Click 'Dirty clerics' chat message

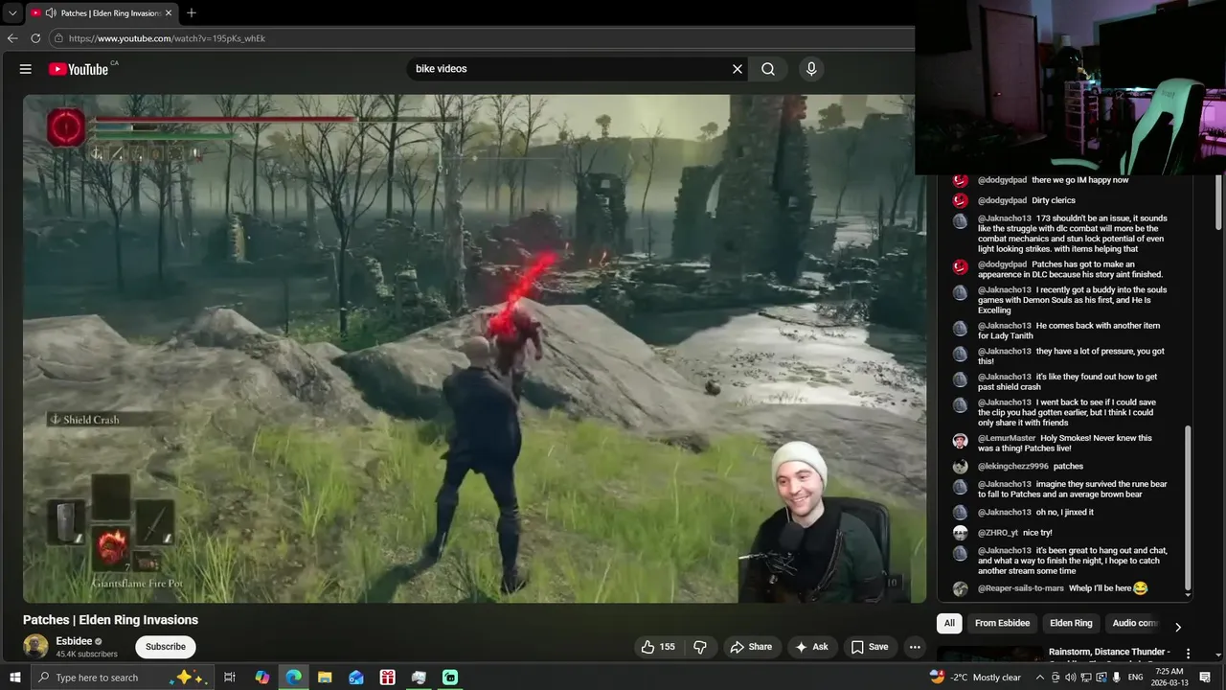[1054, 200]
